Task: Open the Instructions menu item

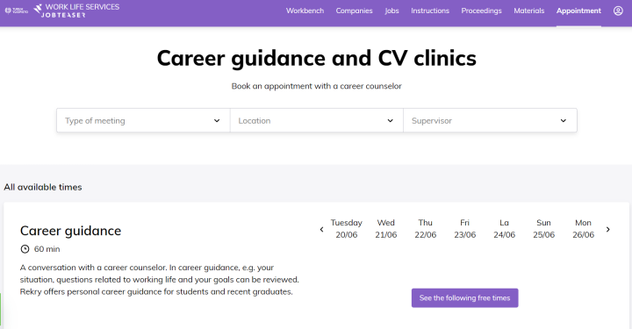Action: tap(430, 11)
